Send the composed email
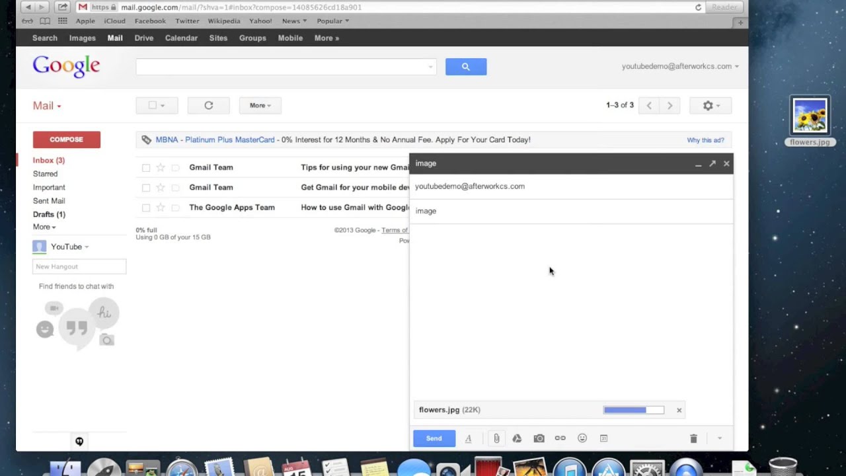 (x=434, y=438)
